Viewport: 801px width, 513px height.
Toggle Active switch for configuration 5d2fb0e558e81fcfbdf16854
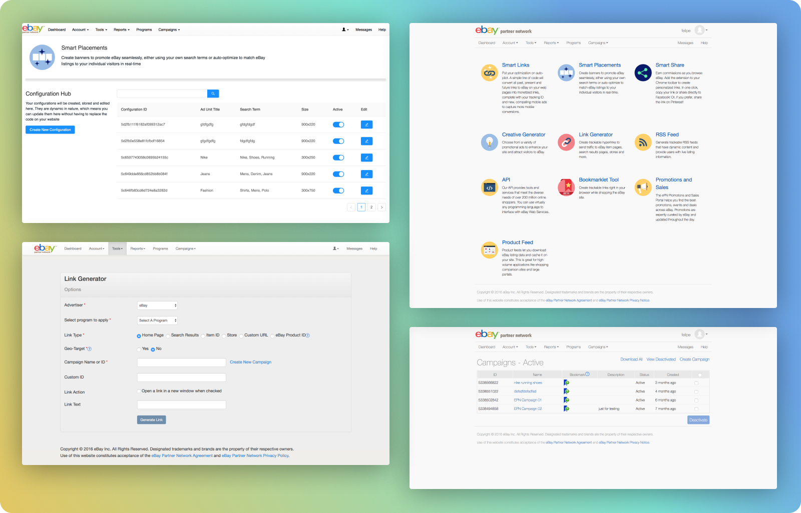pyautogui.click(x=338, y=141)
